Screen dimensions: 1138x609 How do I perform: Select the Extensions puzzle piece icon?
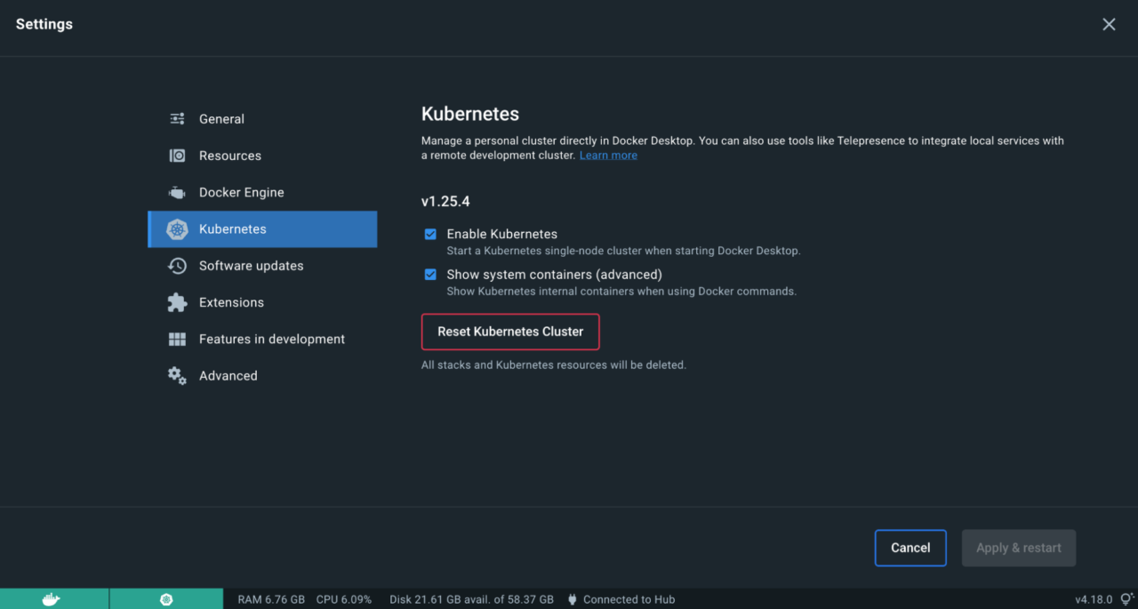coord(177,302)
